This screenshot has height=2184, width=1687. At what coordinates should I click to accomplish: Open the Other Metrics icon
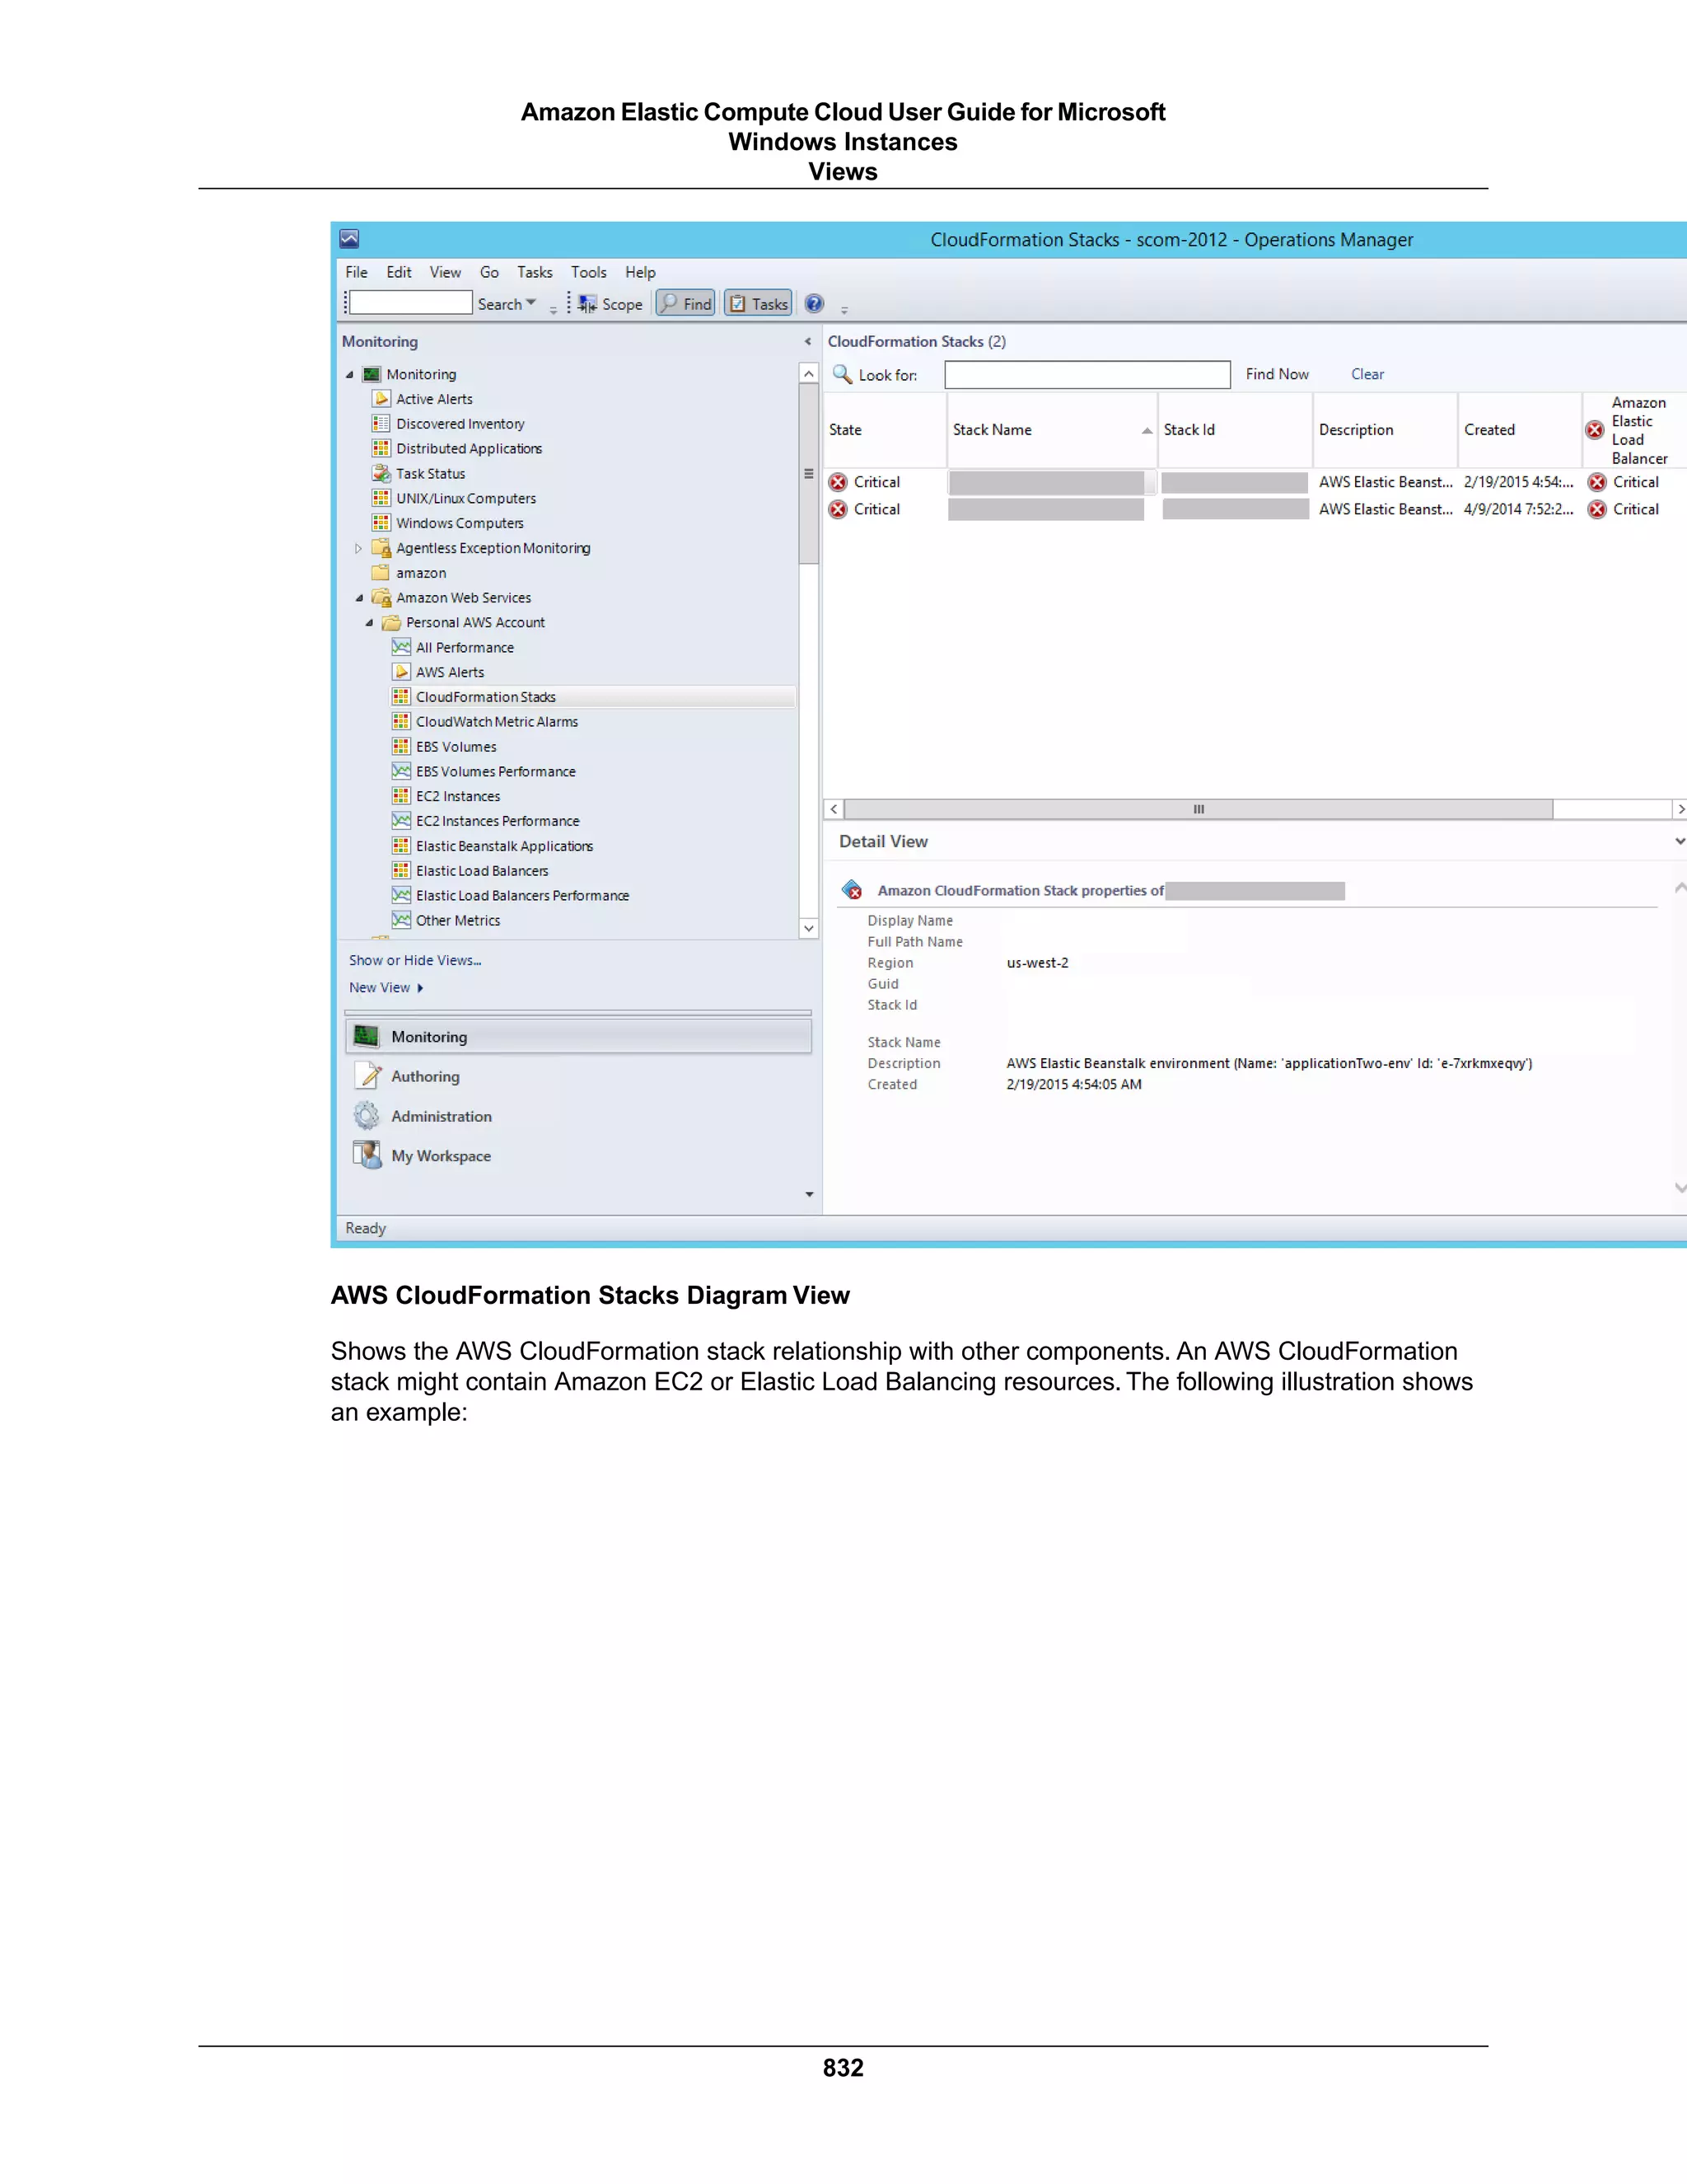point(401,920)
